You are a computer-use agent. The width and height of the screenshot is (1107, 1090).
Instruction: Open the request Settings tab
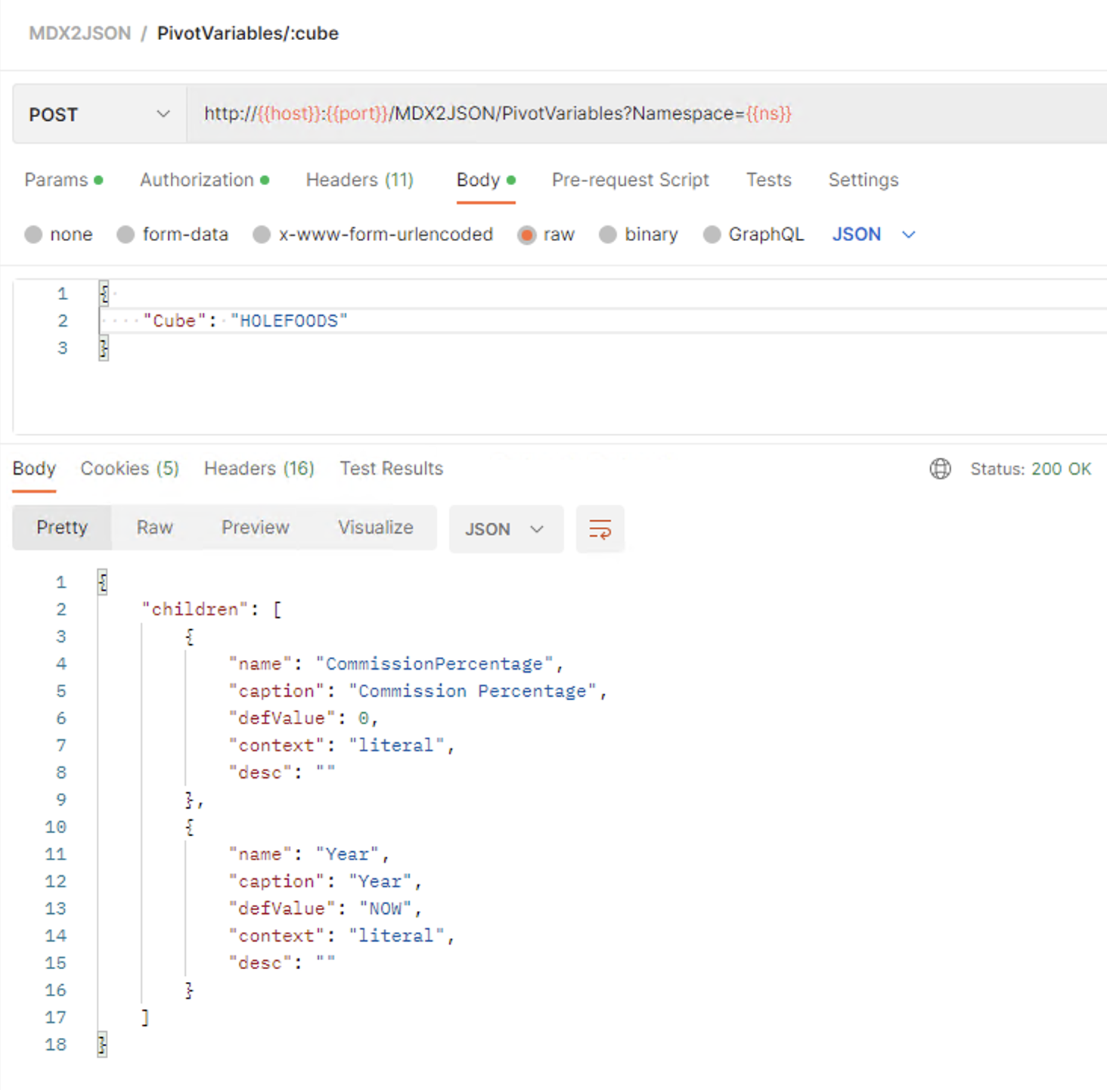(x=864, y=180)
